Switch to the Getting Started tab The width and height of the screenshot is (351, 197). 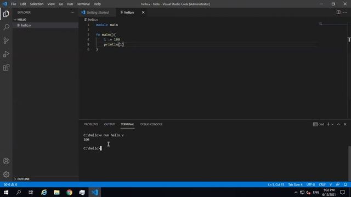pyautogui.click(x=98, y=12)
